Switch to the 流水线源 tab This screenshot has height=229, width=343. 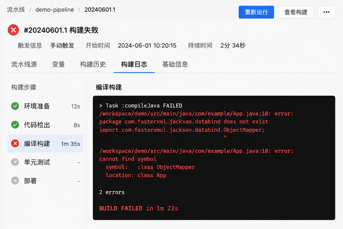tap(24, 64)
